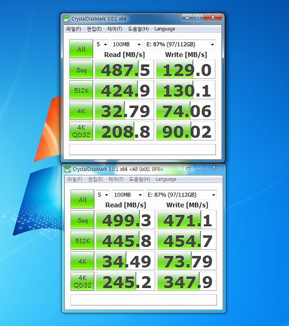289x326 pixels.
Task: Close the top CrystalDiskMark window
Action: tap(212, 17)
